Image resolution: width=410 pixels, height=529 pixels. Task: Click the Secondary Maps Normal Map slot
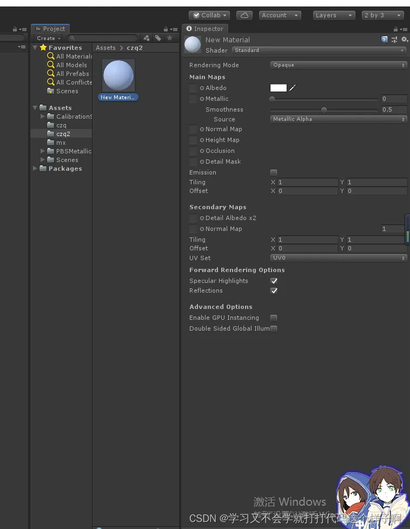tap(193, 229)
